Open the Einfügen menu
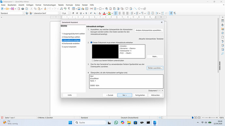The width and height of the screenshot is (225, 126). 30,5
